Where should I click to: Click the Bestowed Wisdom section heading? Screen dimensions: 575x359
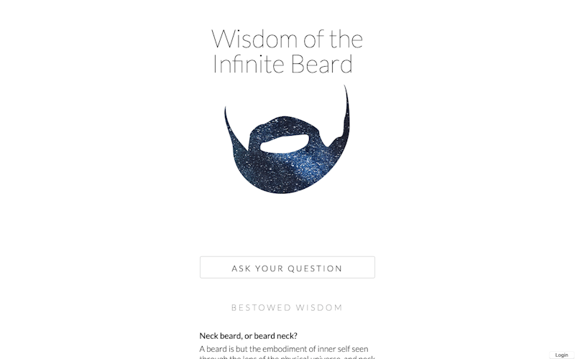click(x=287, y=308)
